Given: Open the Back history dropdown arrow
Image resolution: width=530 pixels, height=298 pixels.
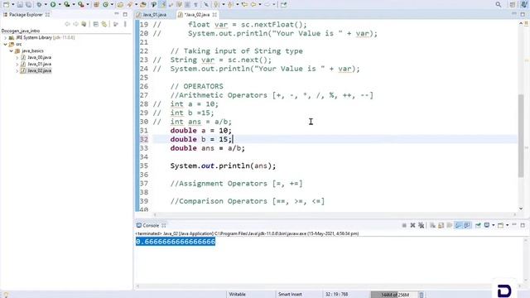Looking at the screenshot, I should pos(260,5).
